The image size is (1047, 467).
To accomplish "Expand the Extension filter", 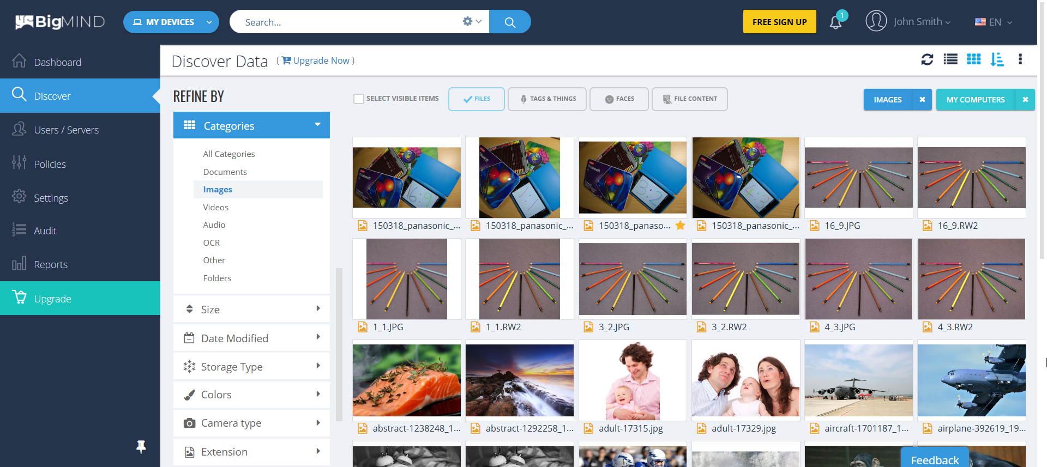I will pyautogui.click(x=251, y=452).
